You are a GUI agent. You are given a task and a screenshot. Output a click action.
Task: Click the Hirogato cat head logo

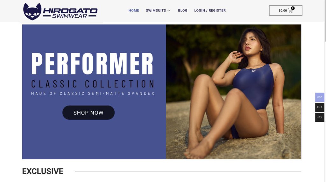[32, 12]
